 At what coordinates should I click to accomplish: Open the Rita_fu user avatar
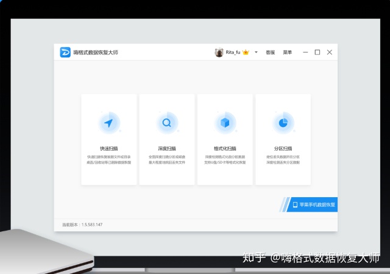click(x=219, y=52)
